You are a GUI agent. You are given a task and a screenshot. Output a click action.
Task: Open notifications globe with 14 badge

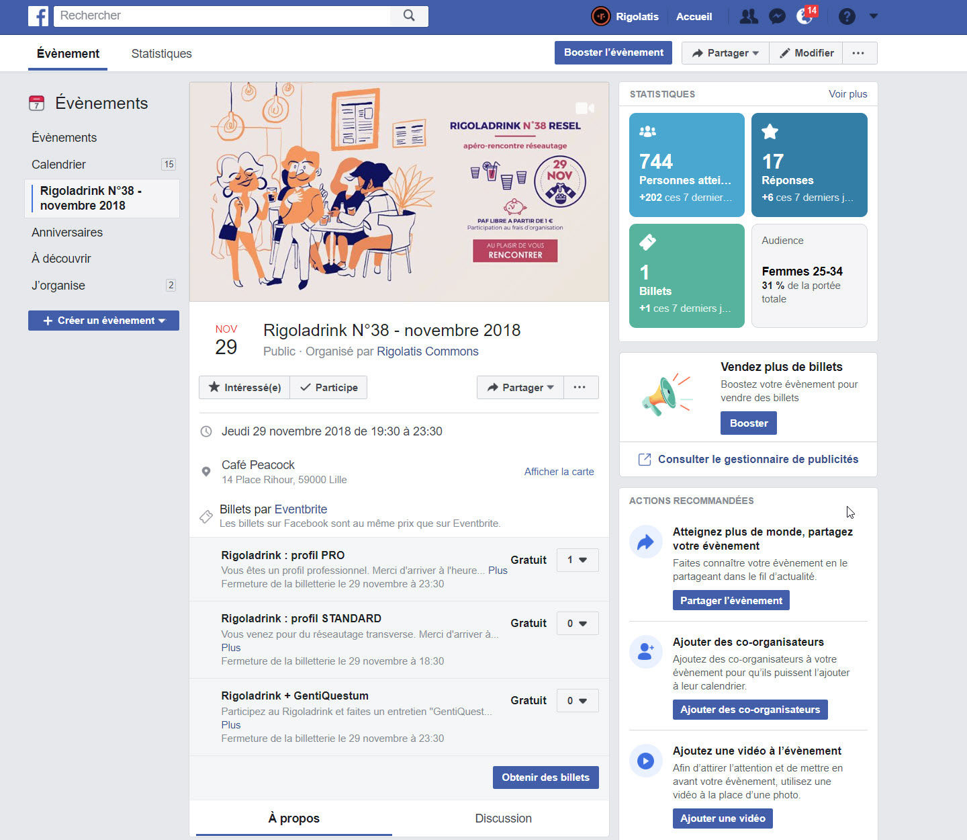805,16
